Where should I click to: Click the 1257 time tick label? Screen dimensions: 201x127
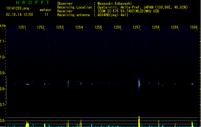pyautogui.click(x=136, y=27)
